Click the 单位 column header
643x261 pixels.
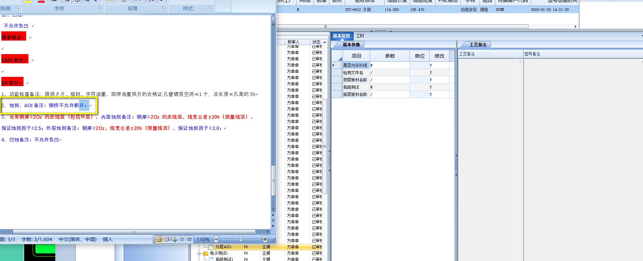click(420, 56)
